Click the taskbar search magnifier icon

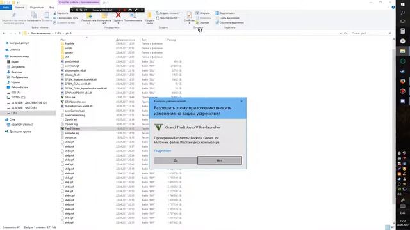click(403, 13)
